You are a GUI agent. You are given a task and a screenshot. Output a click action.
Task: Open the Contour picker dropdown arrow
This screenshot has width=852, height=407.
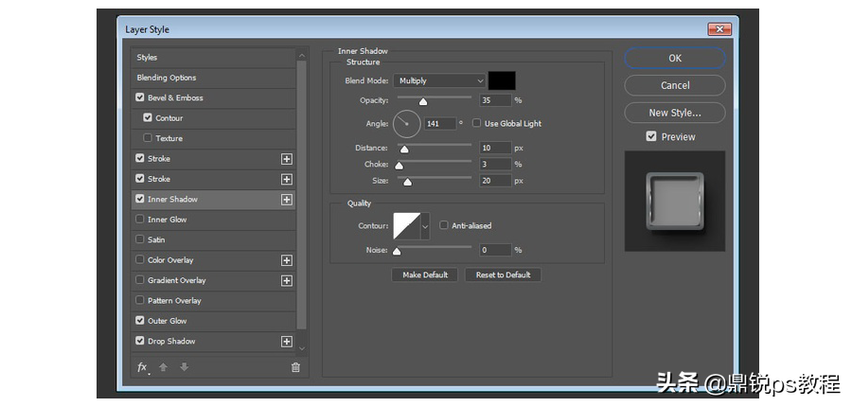coord(425,225)
